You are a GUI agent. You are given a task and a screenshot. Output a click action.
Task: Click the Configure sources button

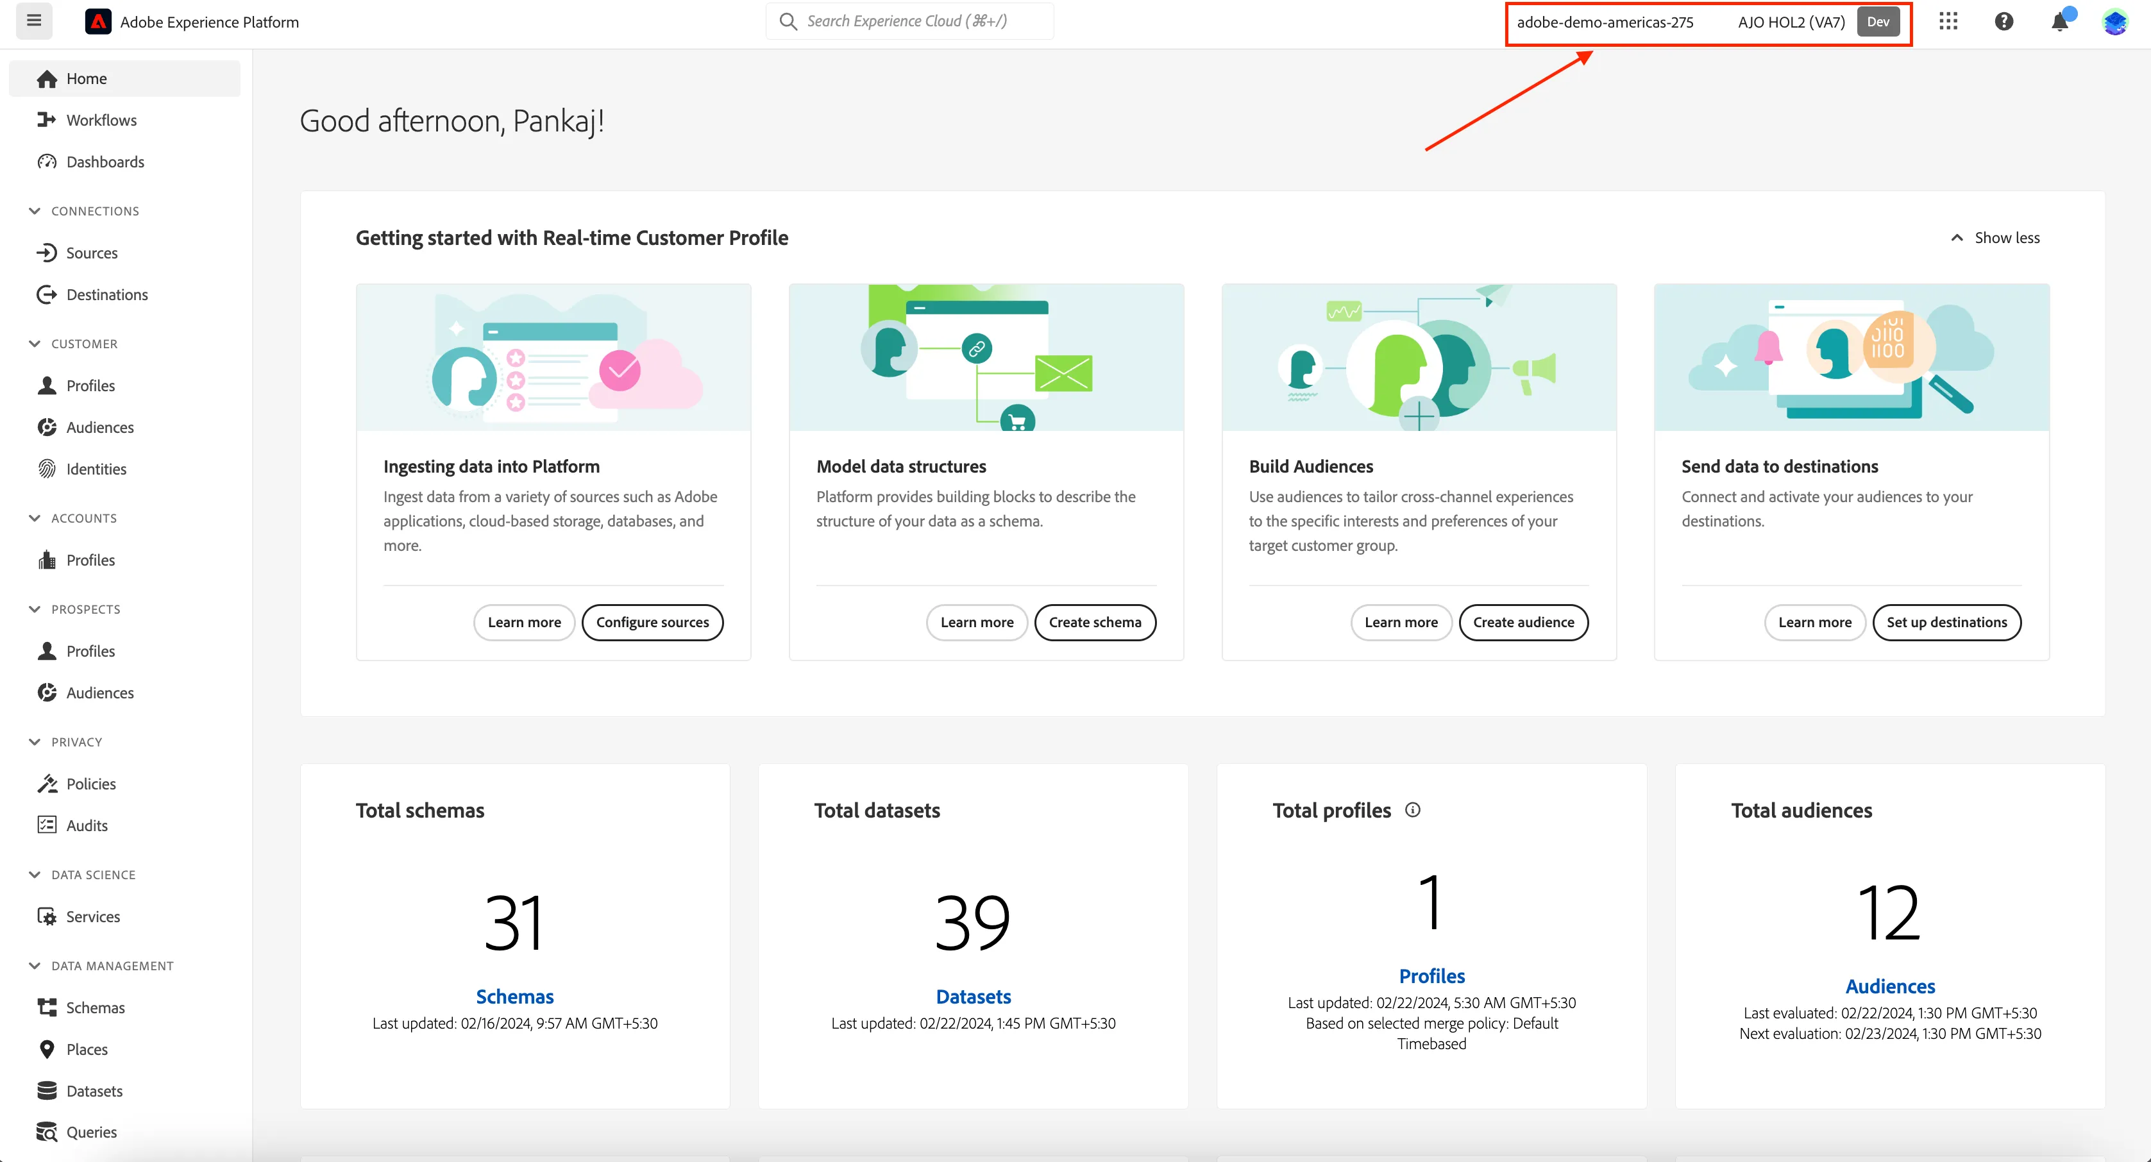(652, 622)
